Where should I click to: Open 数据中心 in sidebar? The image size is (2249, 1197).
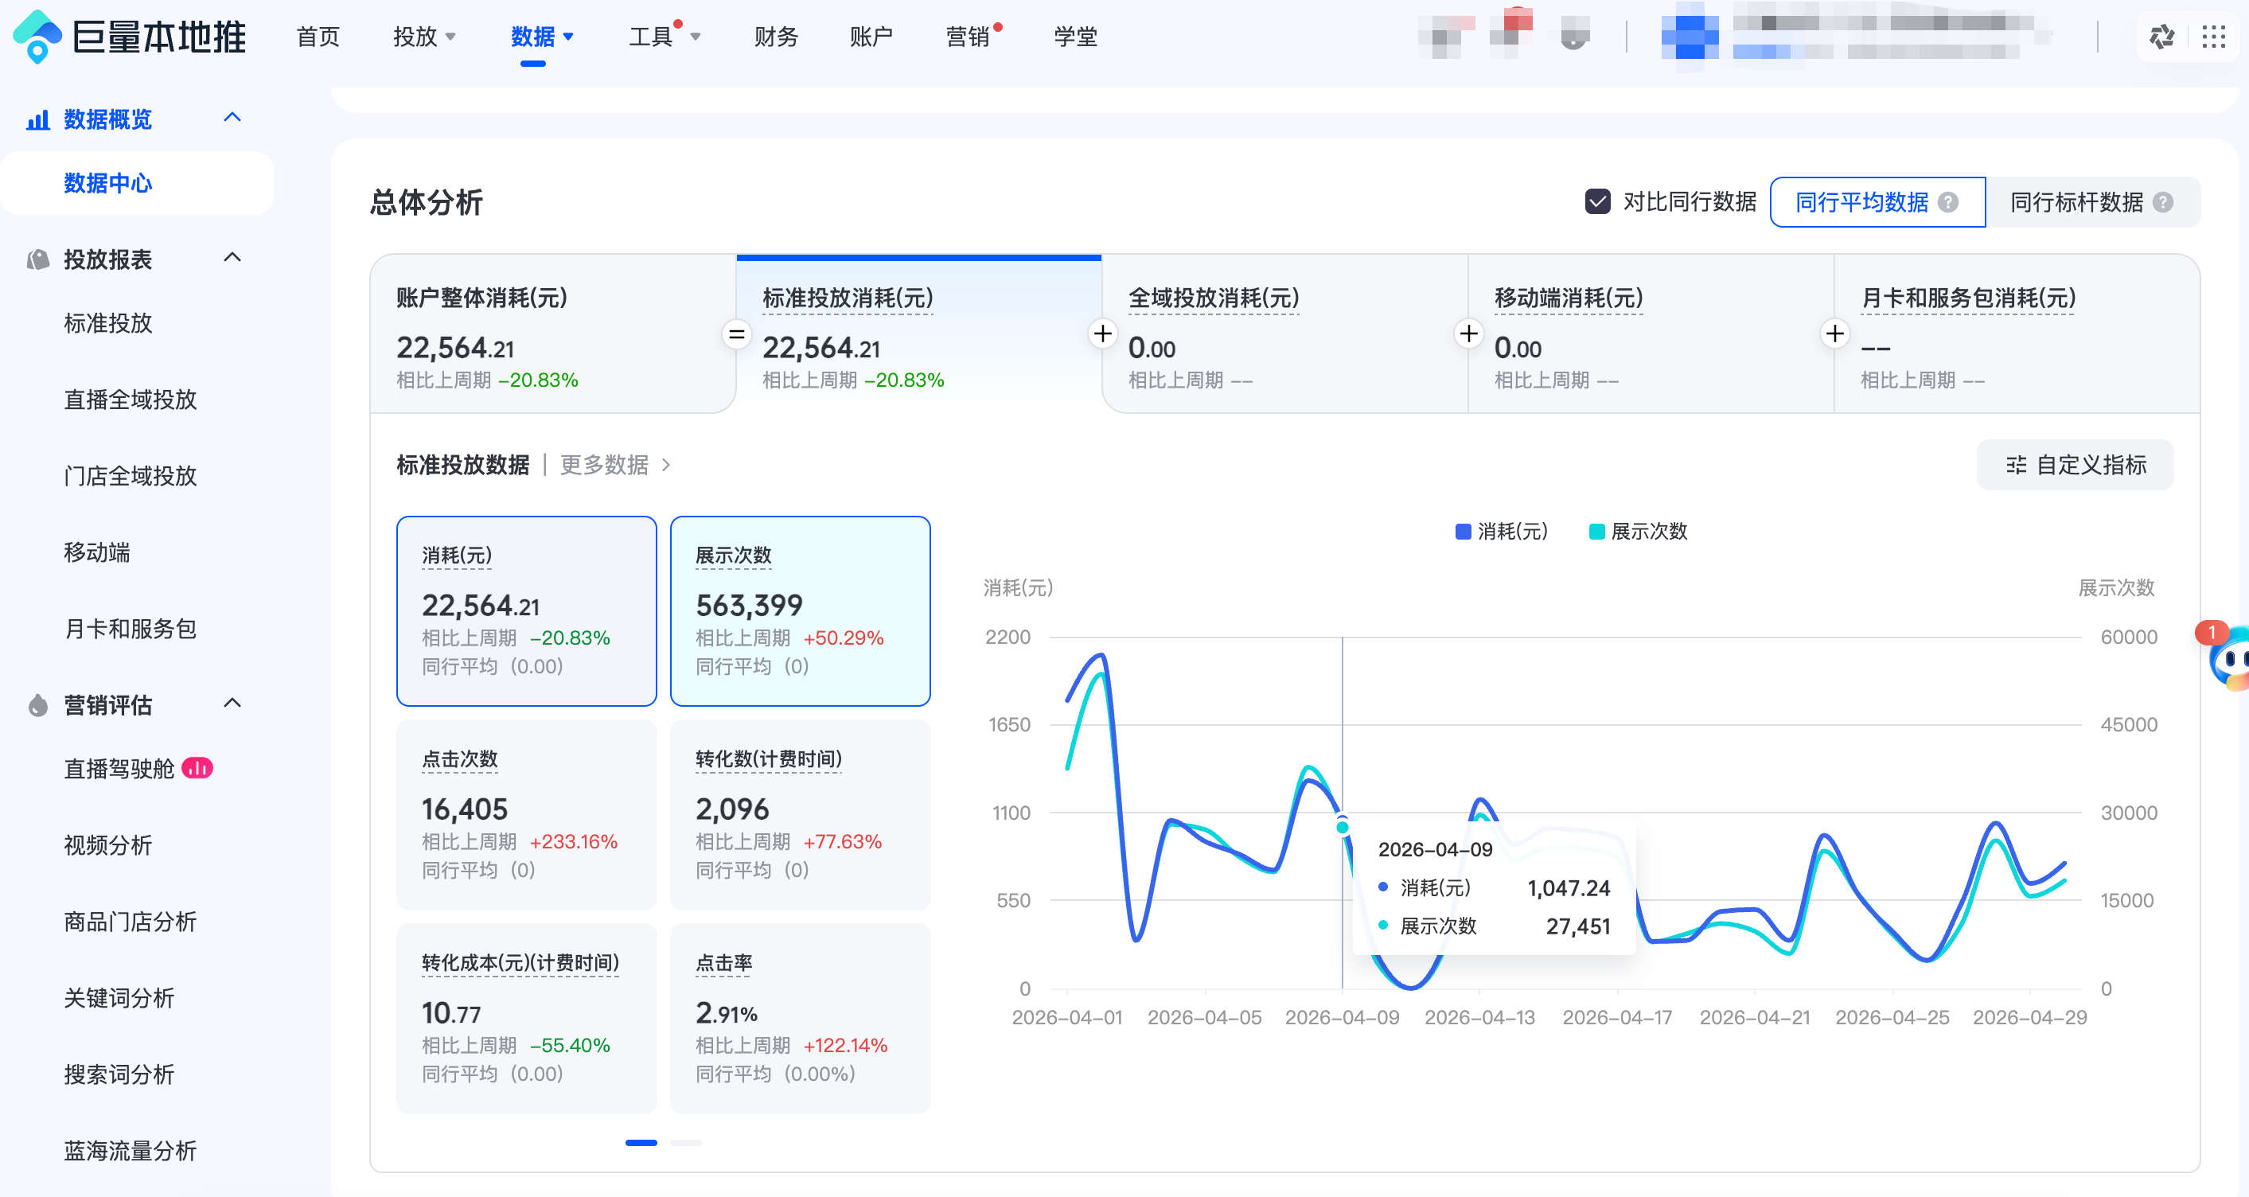(137, 183)
